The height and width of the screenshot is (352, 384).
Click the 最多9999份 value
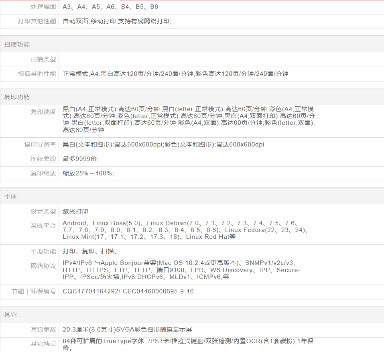click(81, 159)
